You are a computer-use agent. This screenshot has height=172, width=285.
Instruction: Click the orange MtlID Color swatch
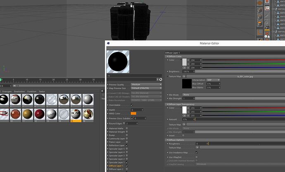coord(133,113)
